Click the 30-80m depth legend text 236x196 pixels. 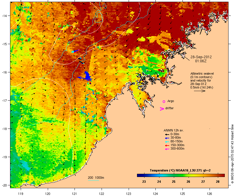click(176, 138)
